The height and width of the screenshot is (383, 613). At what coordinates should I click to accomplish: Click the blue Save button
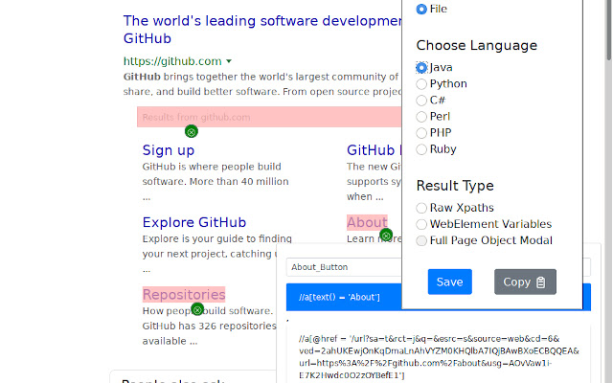coord(449,282)
